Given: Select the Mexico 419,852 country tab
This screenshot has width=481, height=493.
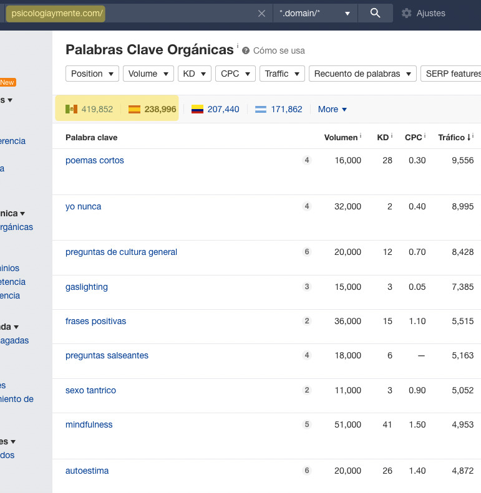Looking at the screenshot, I should pos(89,109).
